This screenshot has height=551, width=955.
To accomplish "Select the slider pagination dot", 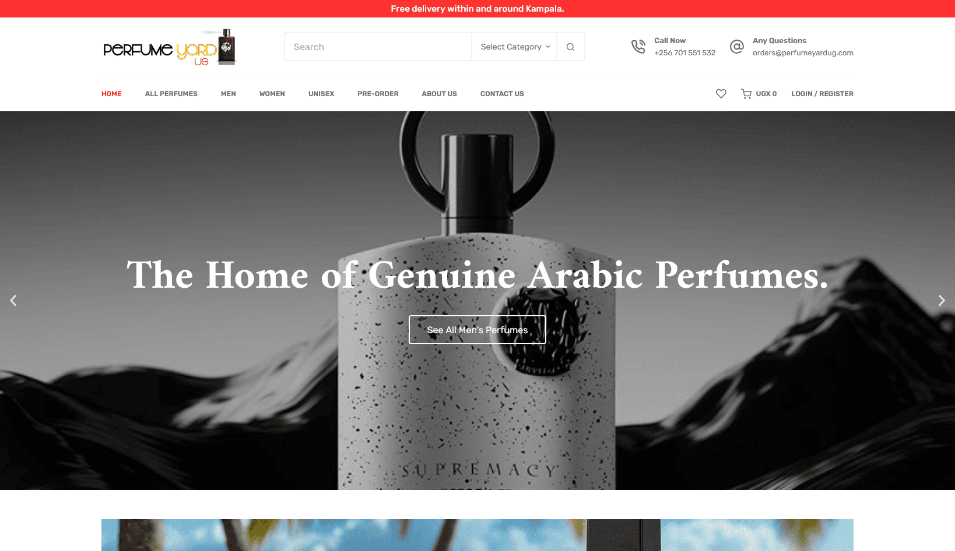I will 466,481.
